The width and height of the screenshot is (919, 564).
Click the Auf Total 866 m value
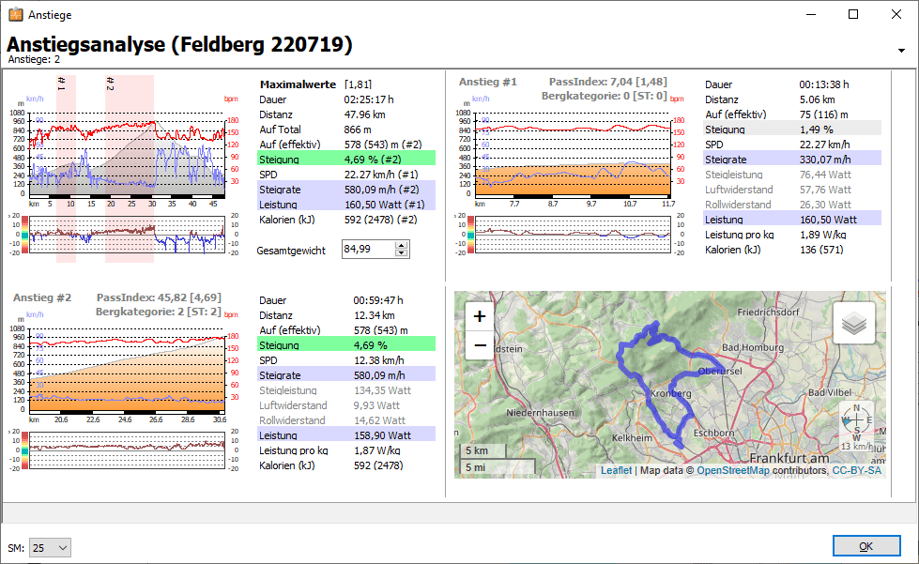tap(358, 130)
